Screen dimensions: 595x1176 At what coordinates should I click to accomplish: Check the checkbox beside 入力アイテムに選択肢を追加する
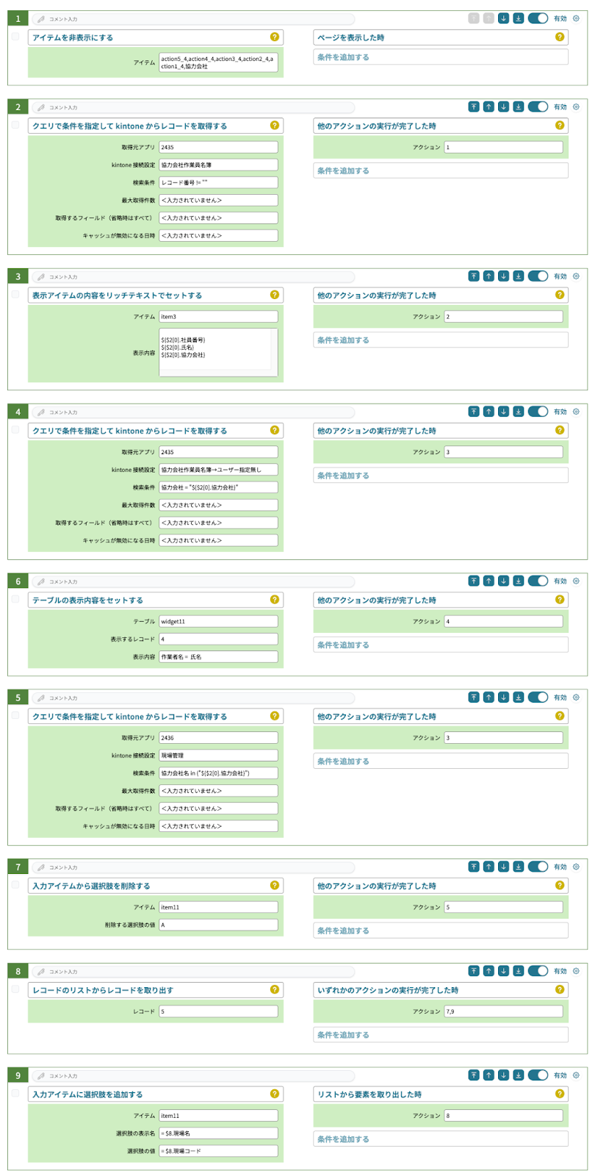(15, 1094)
